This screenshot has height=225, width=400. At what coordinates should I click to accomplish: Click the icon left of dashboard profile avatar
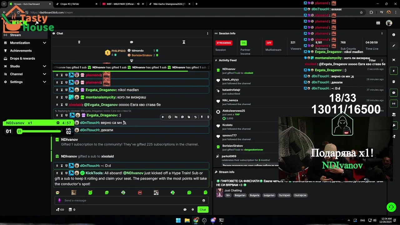point(378,23)
